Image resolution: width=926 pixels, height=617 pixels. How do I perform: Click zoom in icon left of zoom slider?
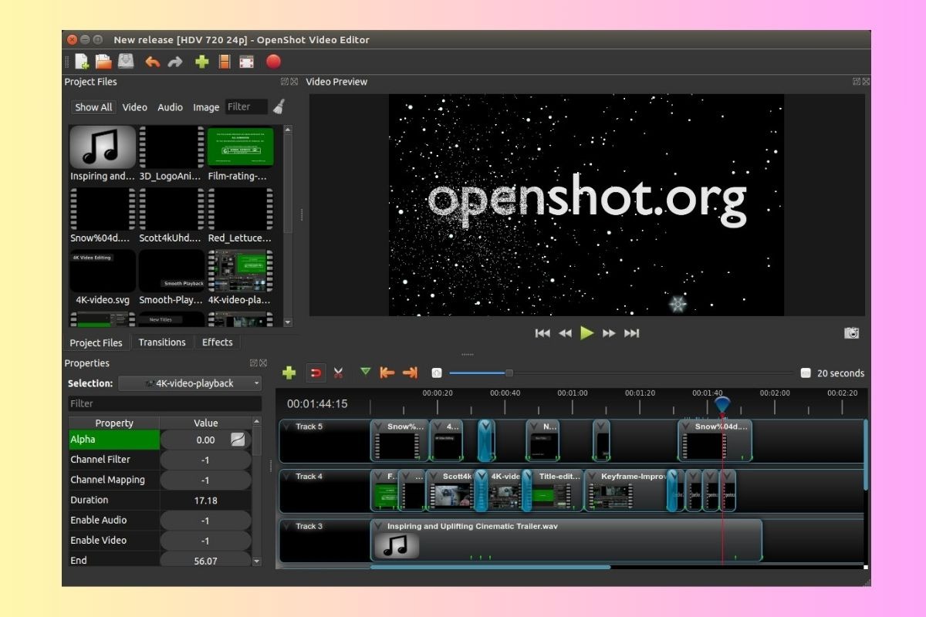coord(437,373)
